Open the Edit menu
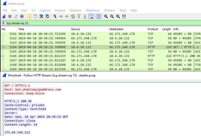This screenshot has width=201, height=136. coord(14,10)
